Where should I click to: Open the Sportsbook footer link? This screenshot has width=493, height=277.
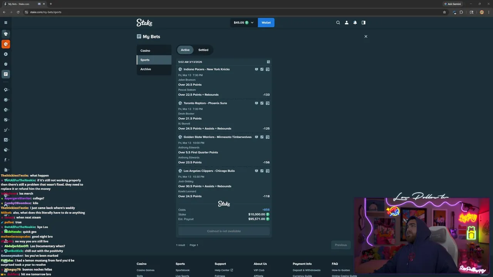click(183, 270)
